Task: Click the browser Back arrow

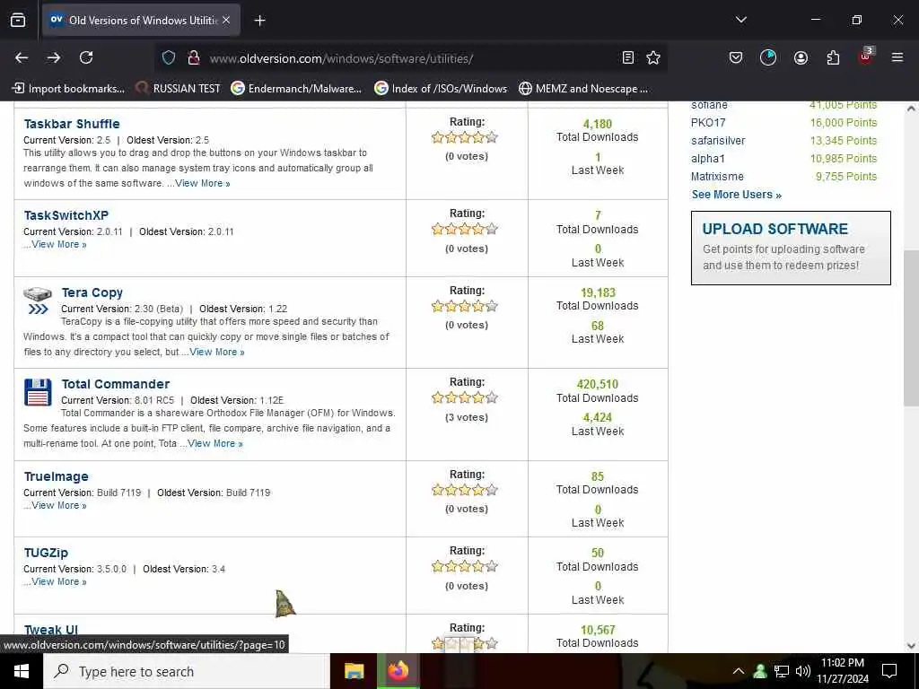Action: click(x=22, y=57)
